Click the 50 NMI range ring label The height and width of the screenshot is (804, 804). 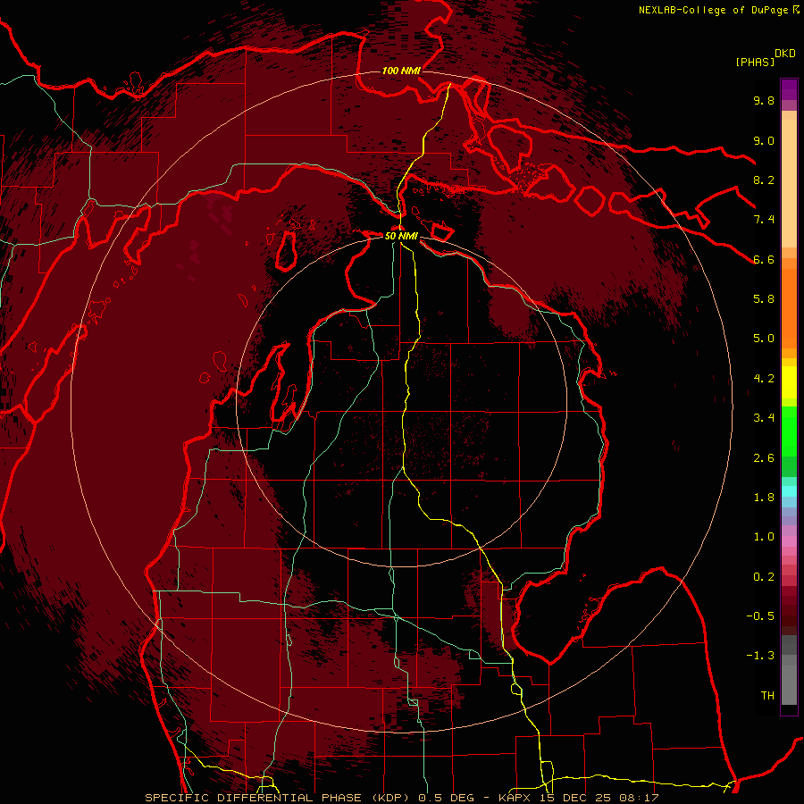pos(401,236)
